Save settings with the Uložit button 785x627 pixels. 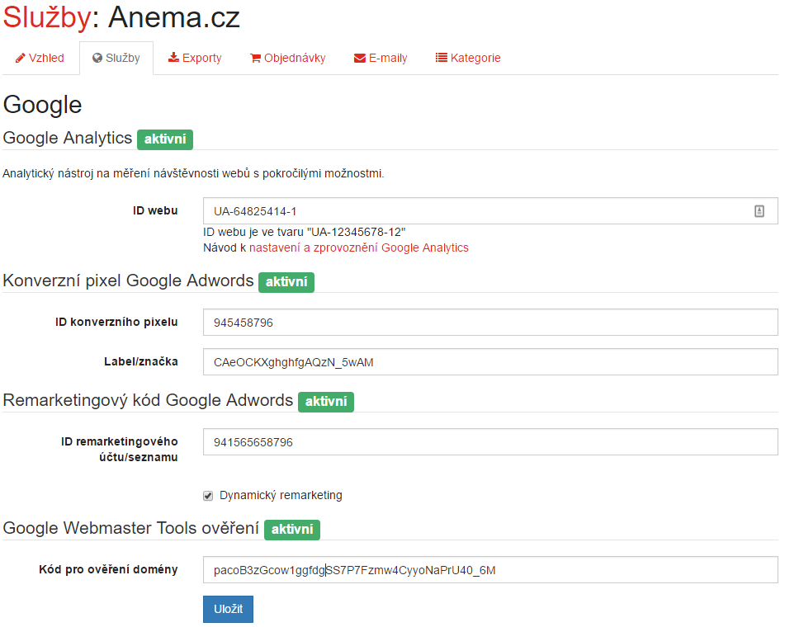(229, 609)
